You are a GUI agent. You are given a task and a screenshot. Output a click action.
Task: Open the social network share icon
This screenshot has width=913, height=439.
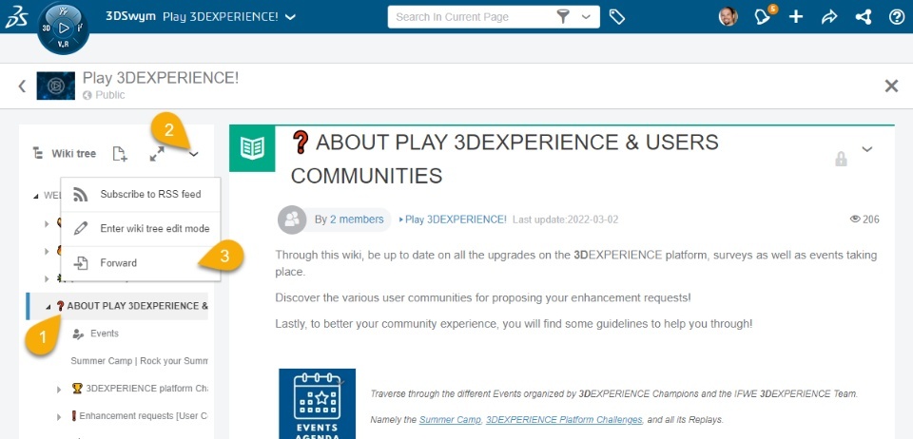(863, 17)
